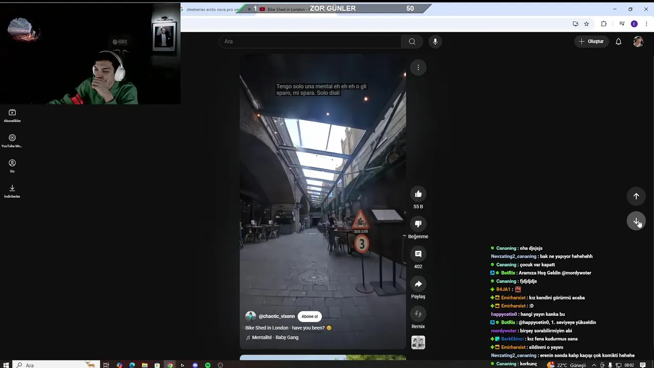Open the @chaotic_vixenn channel link

tap(276, 316)
